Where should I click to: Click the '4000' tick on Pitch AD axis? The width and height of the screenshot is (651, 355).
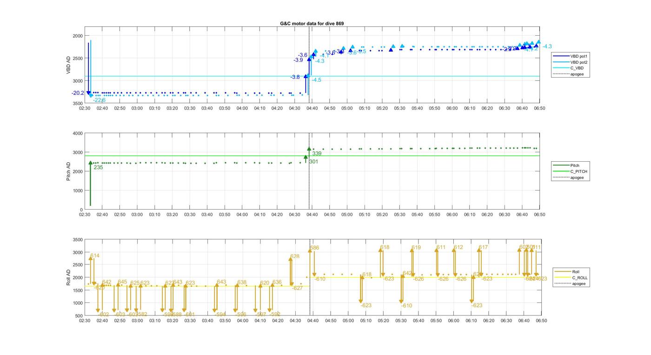tap(77, 134)
